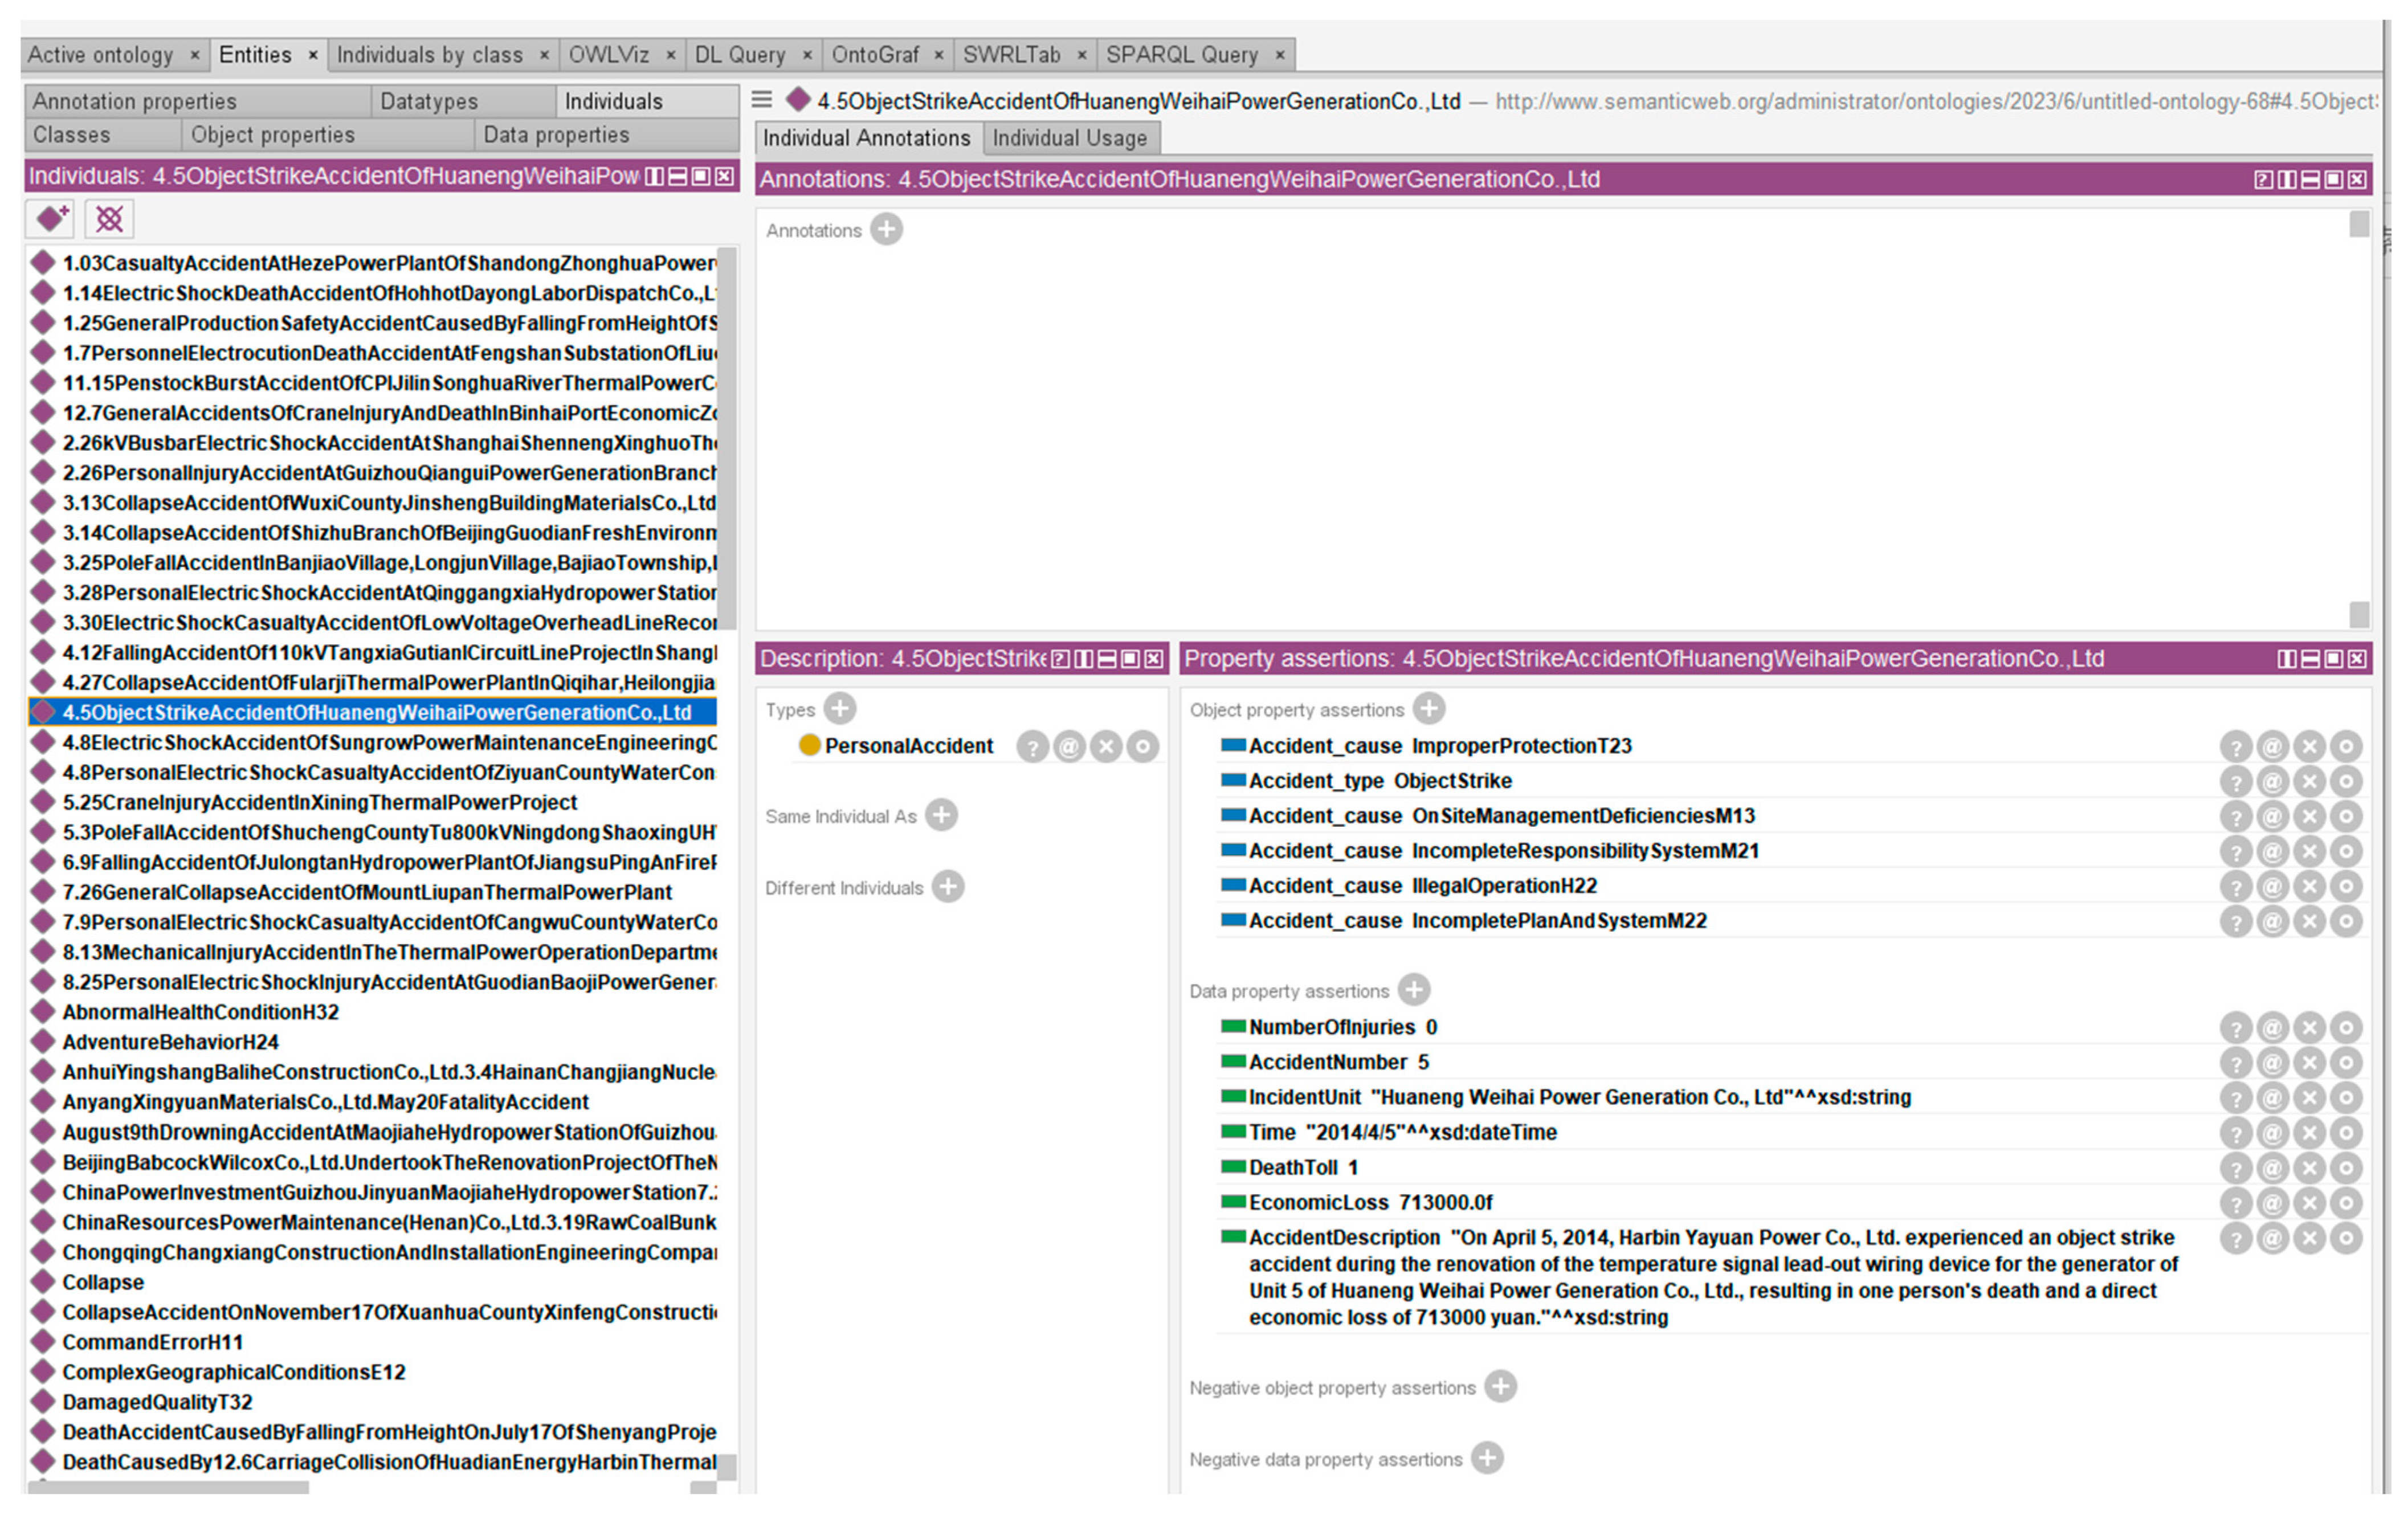Click the delete individual icon
Viewport: 2408px width, 1519px height.
point(109,218)
